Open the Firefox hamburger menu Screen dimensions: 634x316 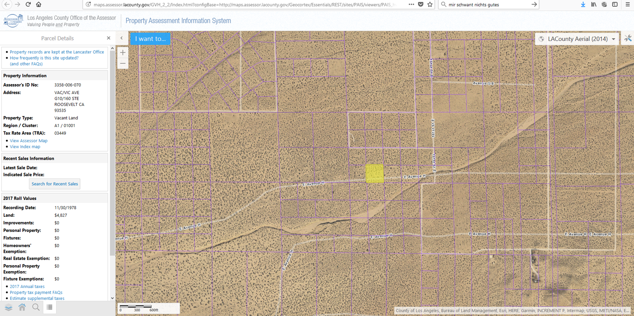pyautogui.click(x=627, y=5)
